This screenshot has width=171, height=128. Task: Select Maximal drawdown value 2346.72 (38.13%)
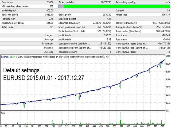pos(102,23)
